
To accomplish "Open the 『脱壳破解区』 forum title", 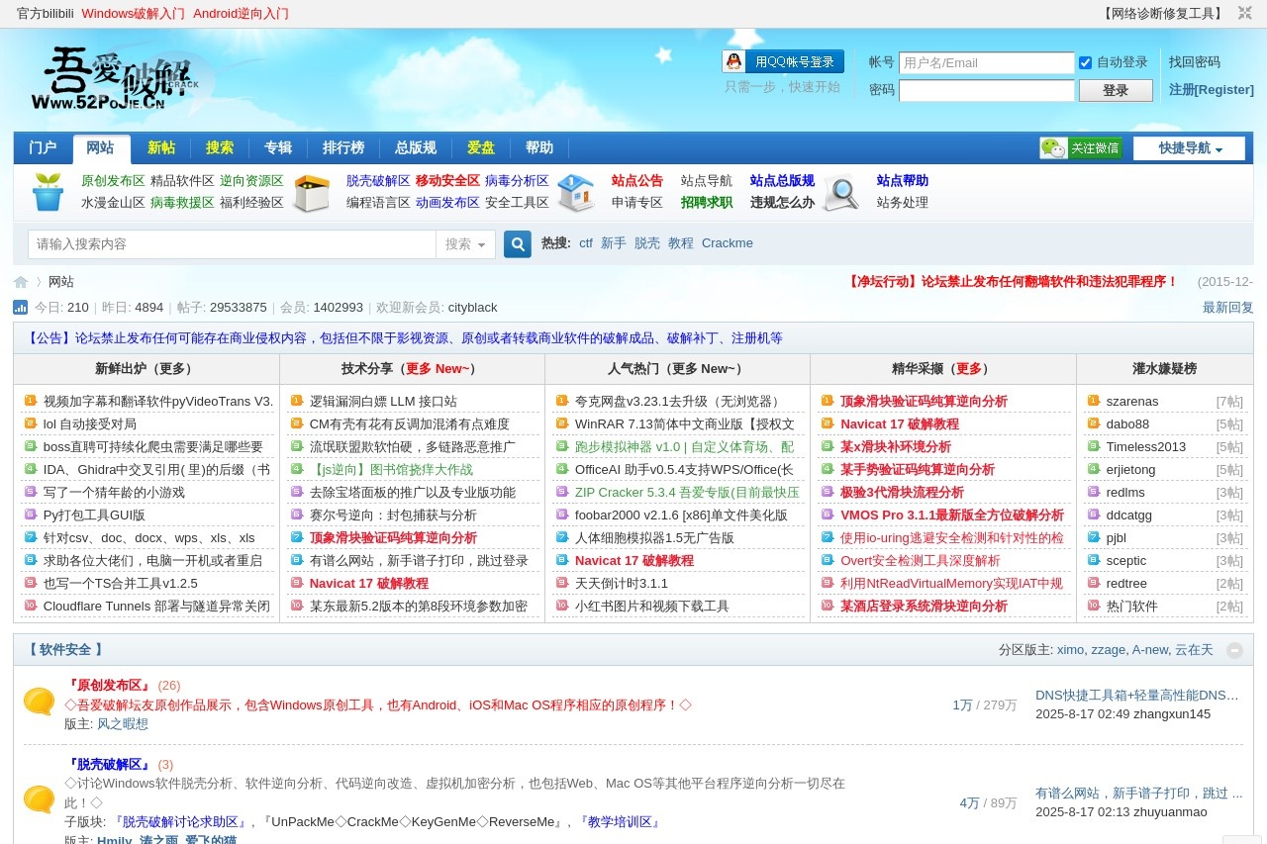I will pyautogui.click(x=108, y=764).
